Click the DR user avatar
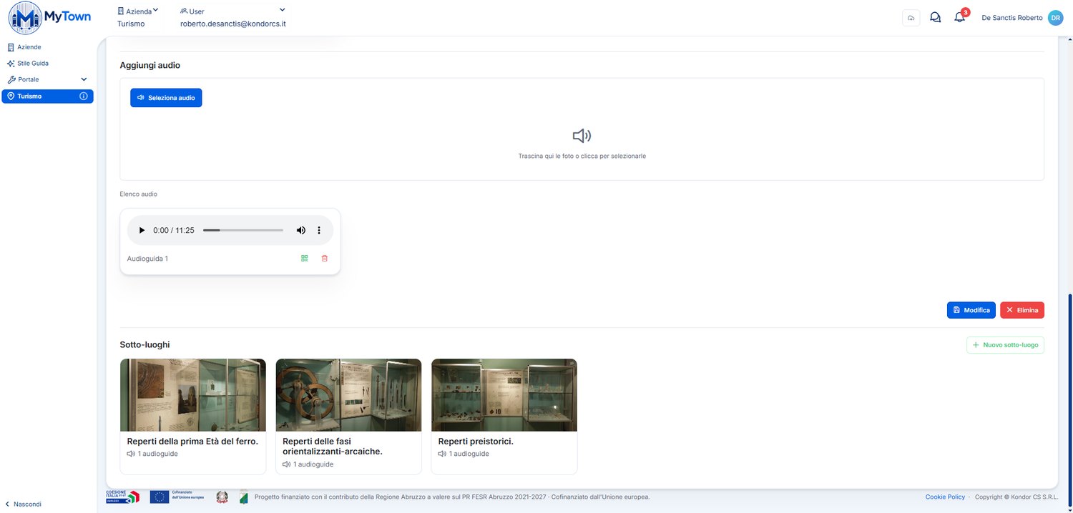This screenshot has width=1073, height=513. coord(1055,18)
